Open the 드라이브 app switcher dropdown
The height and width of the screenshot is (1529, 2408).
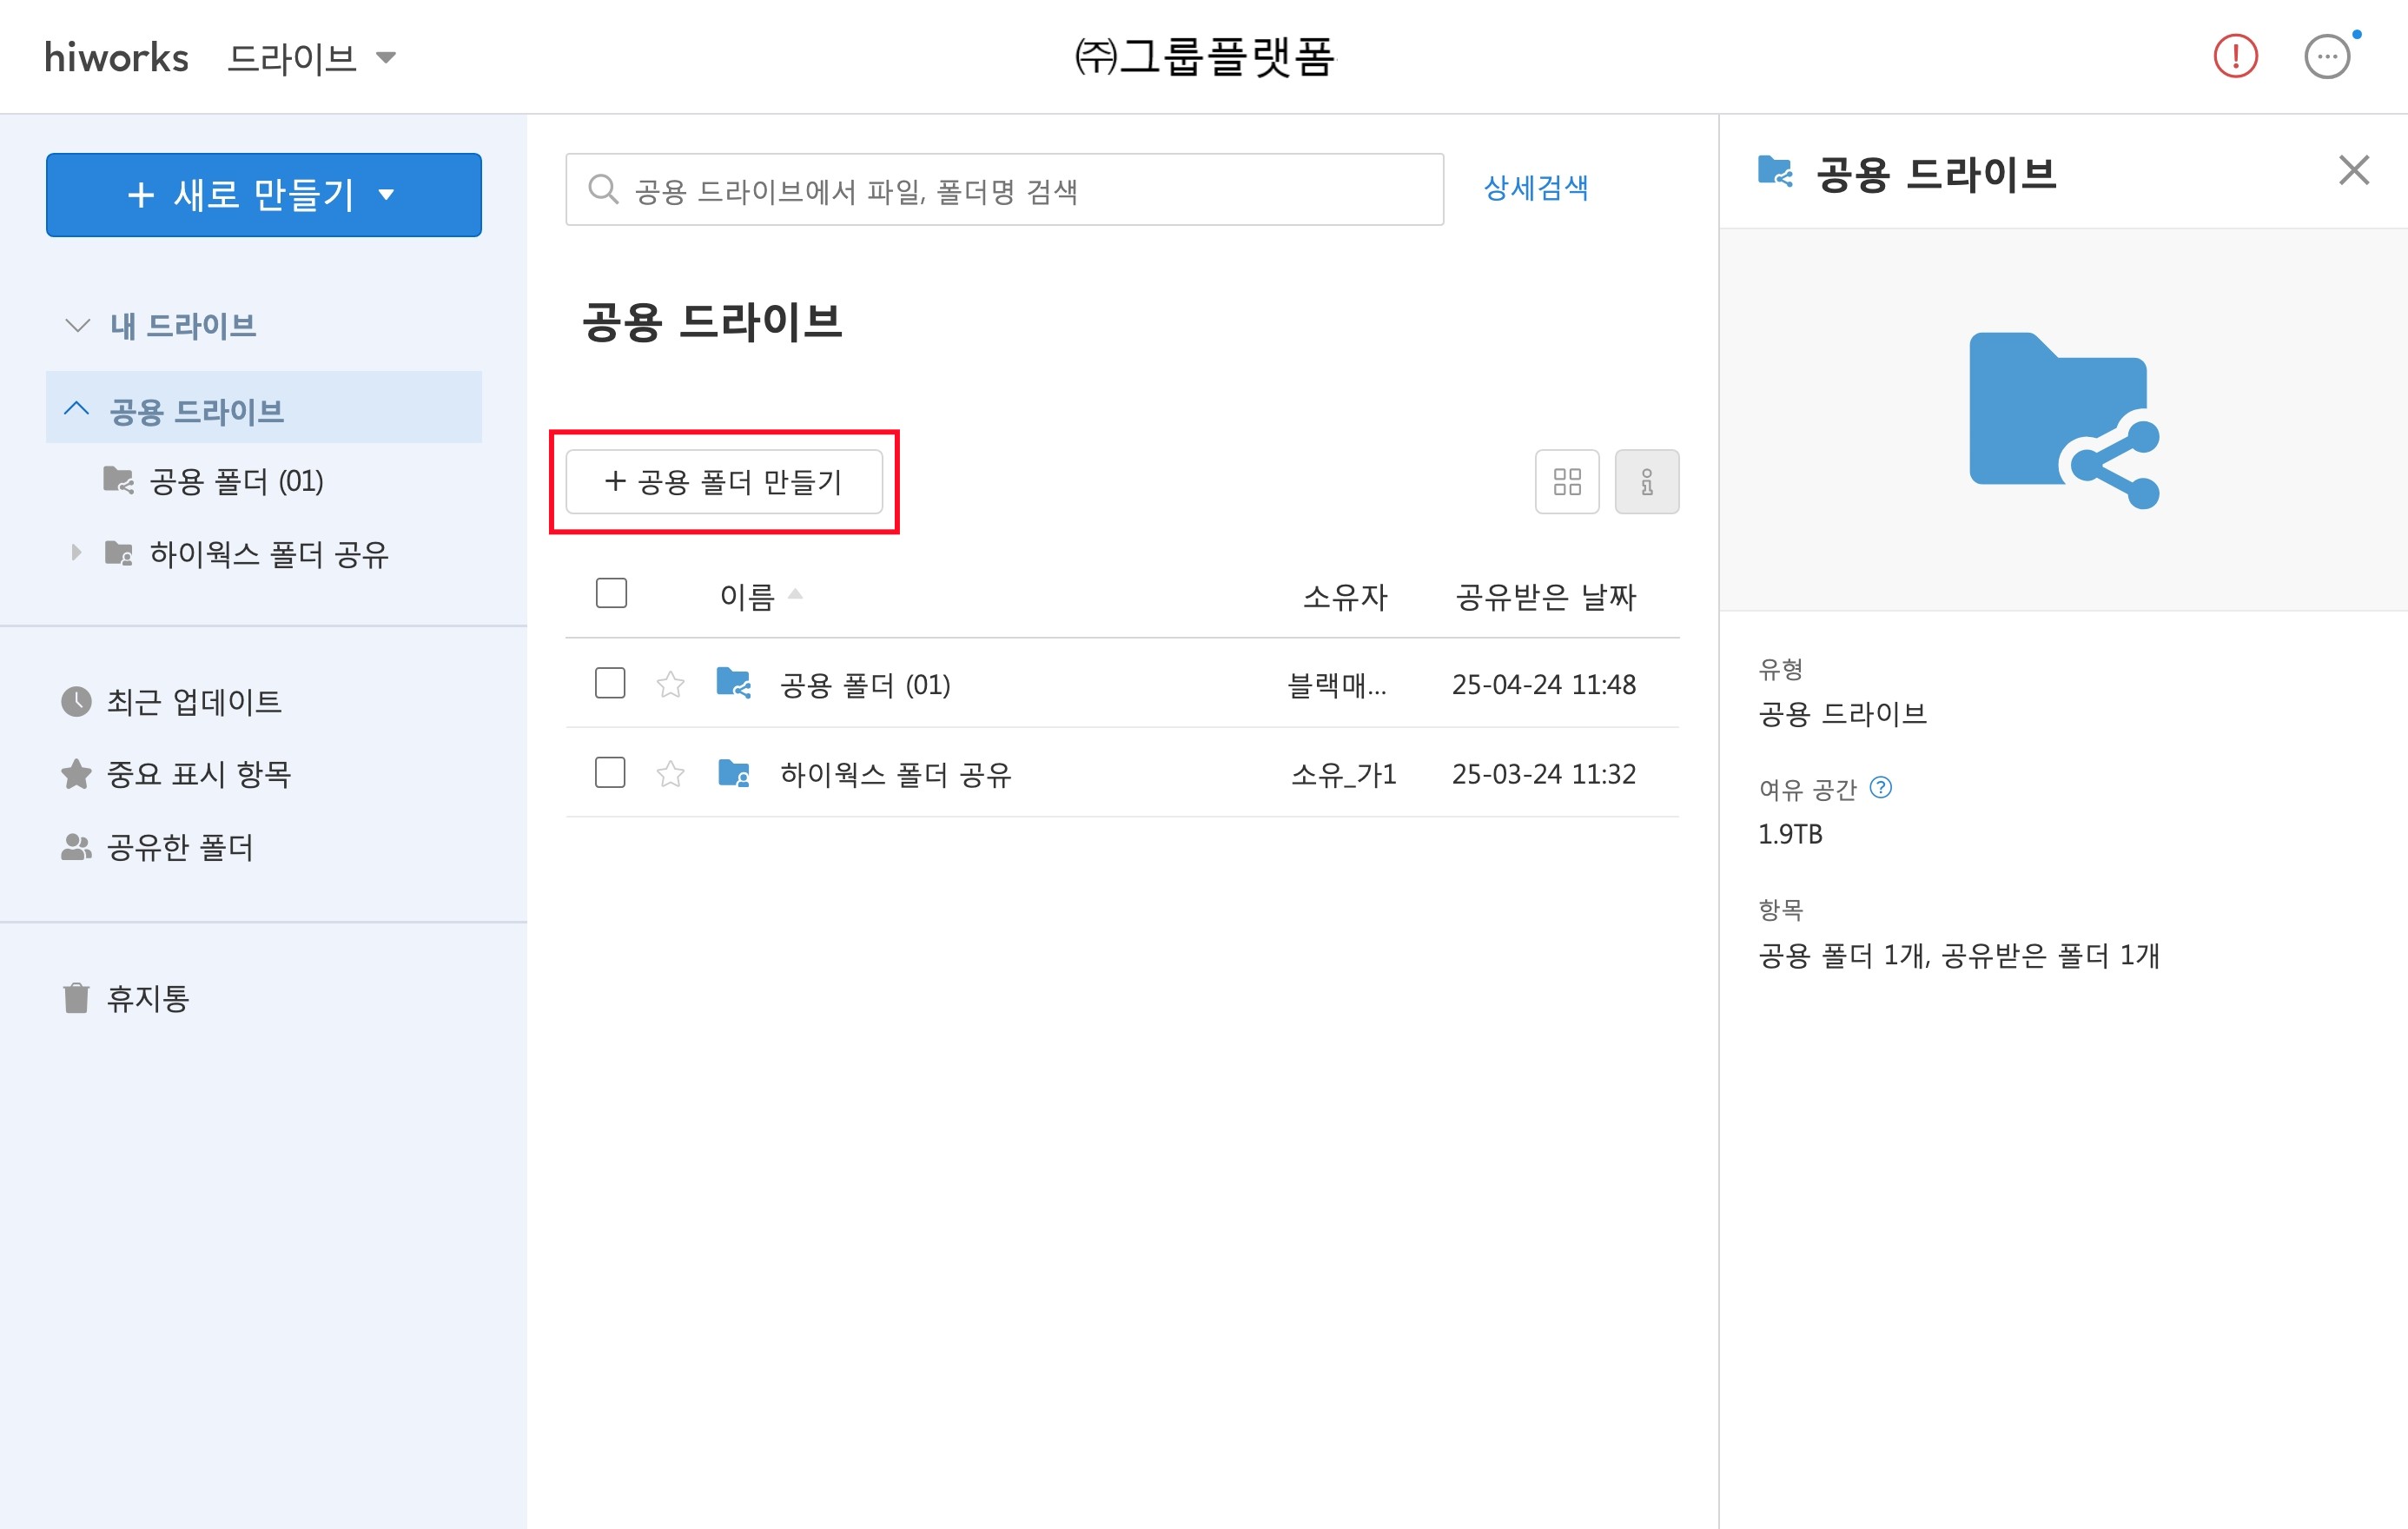(311, 58)
